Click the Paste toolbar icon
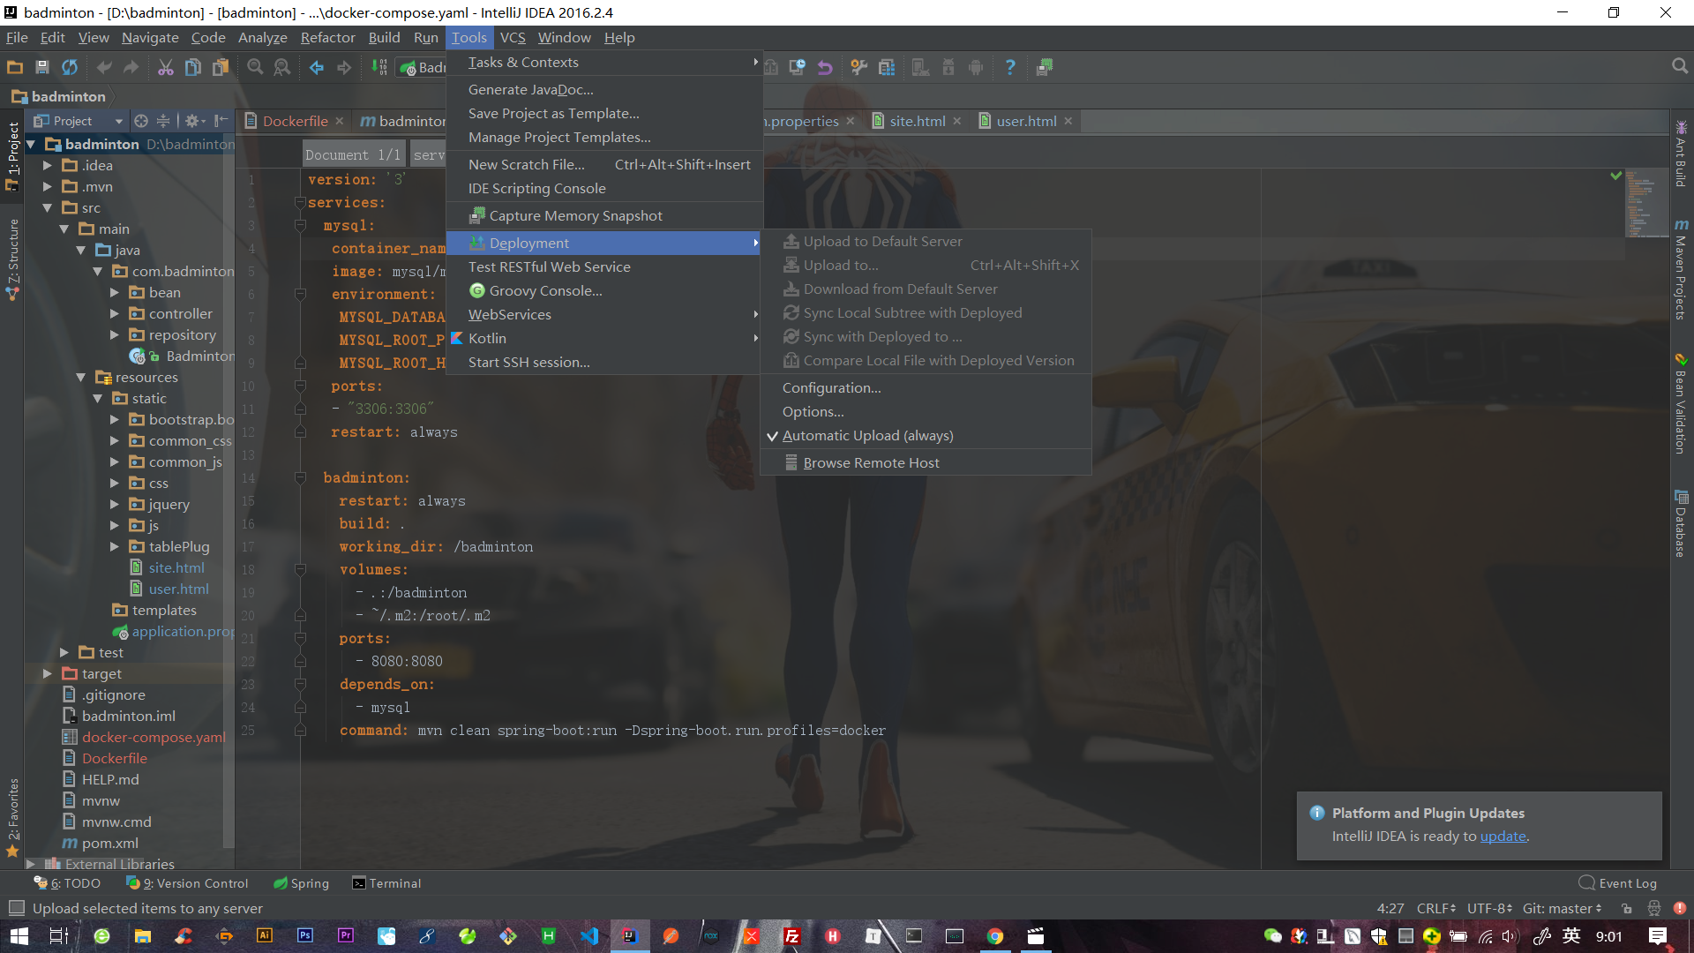 221,67
